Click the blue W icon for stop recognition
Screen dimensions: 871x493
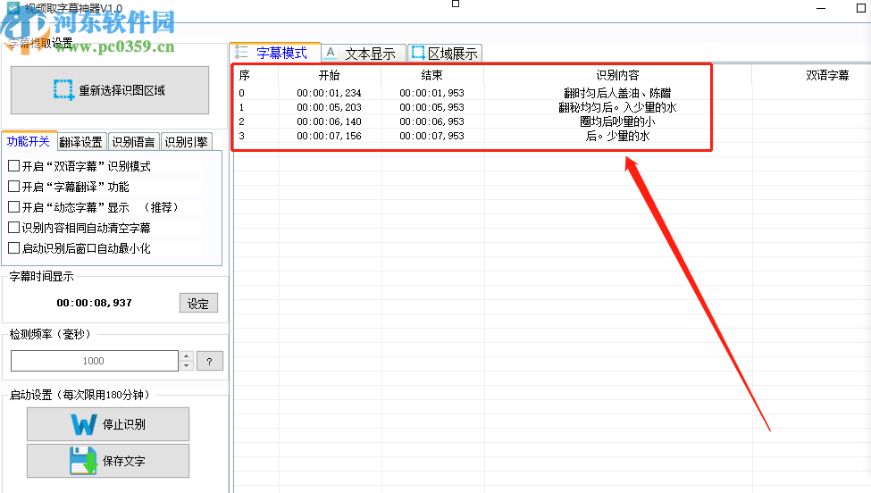pos(83,425)
